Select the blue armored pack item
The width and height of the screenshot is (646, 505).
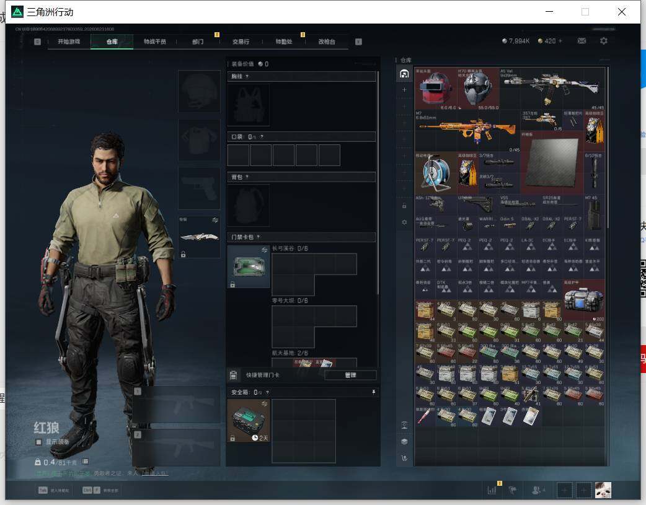584,301
